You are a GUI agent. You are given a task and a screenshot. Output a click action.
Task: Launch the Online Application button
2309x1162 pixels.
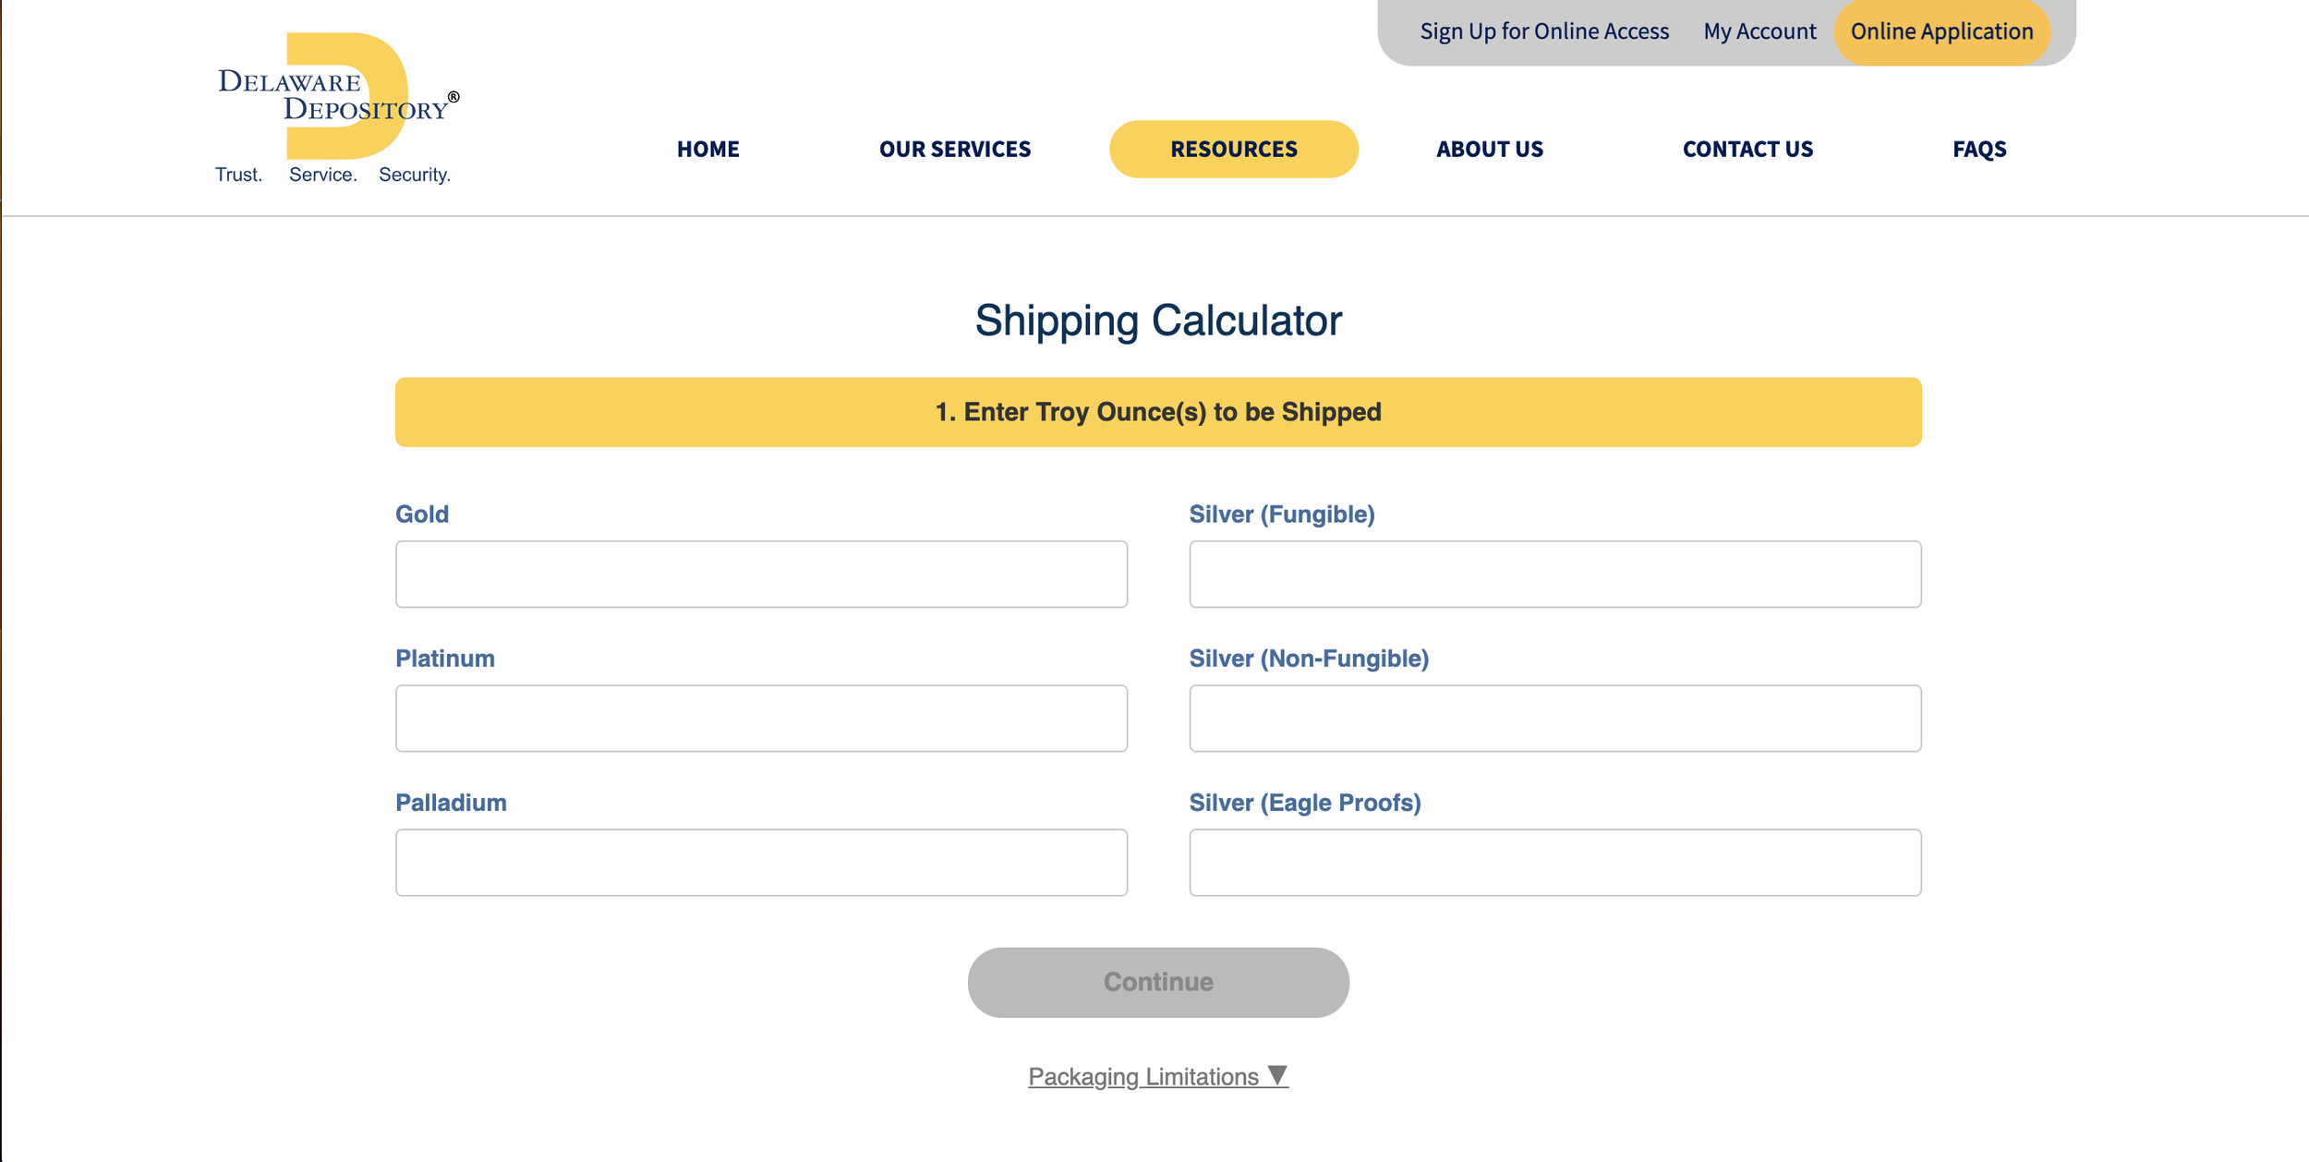[x=1941, y=32]
